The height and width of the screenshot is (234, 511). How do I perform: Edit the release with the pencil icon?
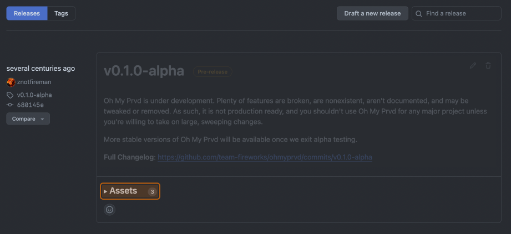[473, 65]
